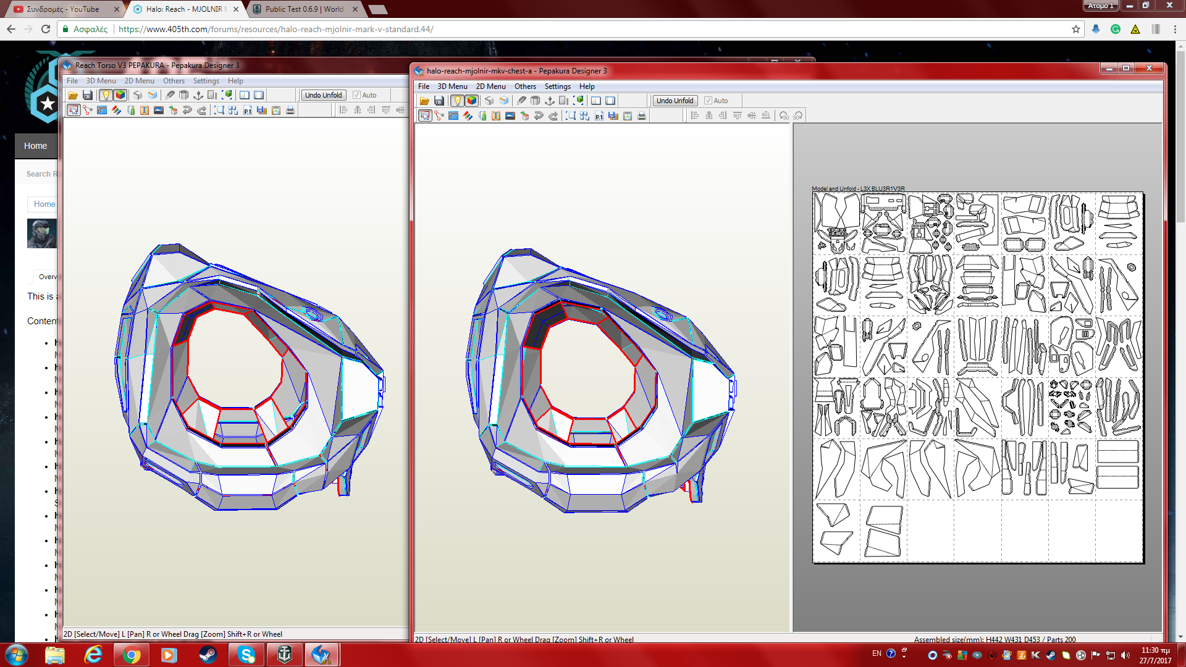This screenshot has width=1186, height=667.
Task: Open Help menu in chest-a window
Action: click(587, 86)
